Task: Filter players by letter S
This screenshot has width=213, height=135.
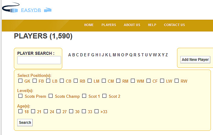Action: [x=139, y=55]
